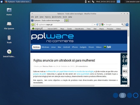Image resolution: width=140 pixels, height=105 pixels.
Task: Open the clock showing Wed, 24 Oct 2012
Action: click(x=106, y=2)
